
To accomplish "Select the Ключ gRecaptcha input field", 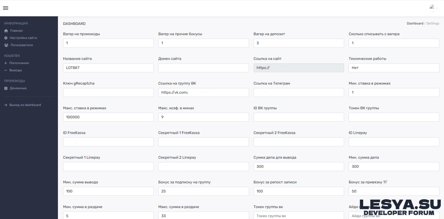I will point(108,93).
